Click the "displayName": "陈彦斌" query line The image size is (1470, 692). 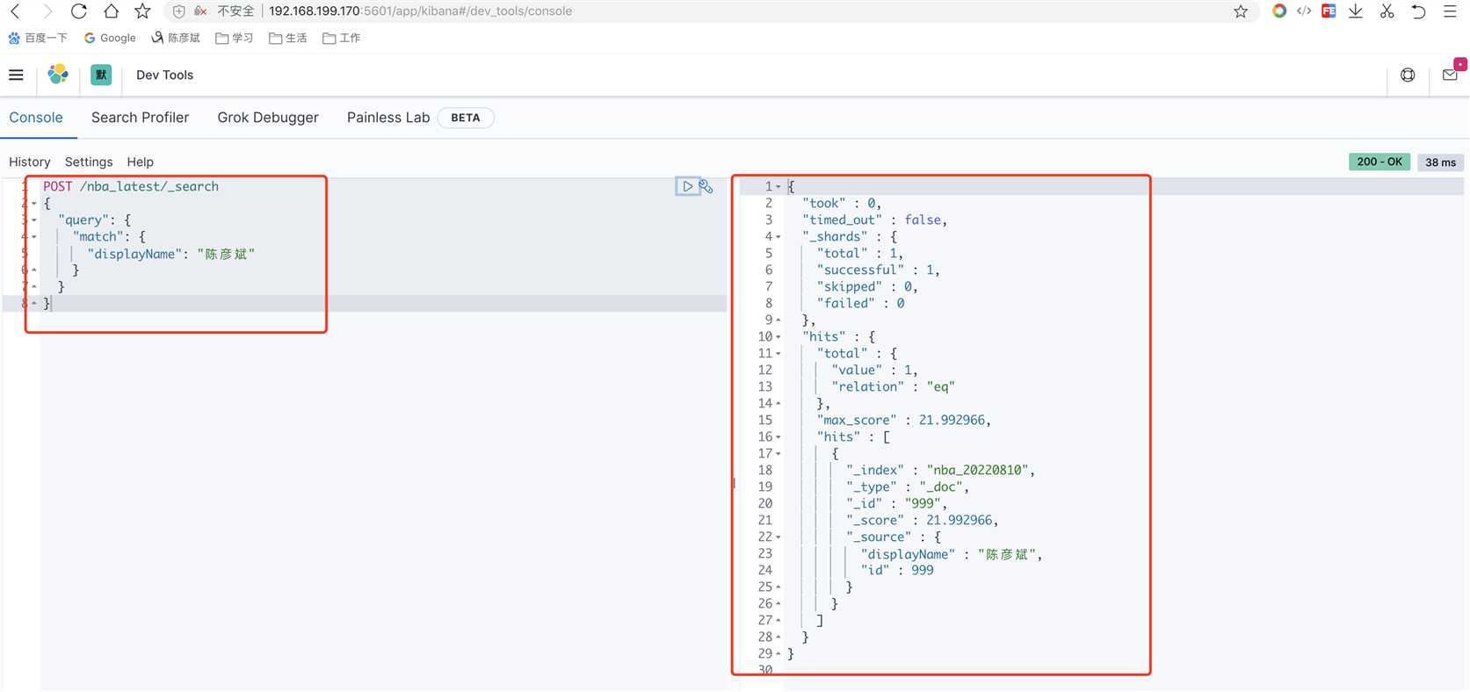(171, 254)
